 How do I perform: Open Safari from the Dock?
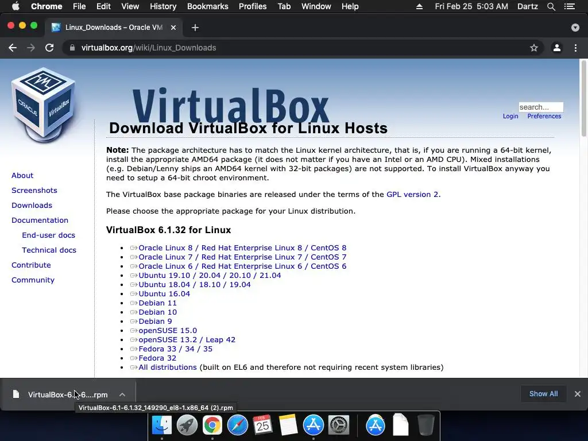237,425
